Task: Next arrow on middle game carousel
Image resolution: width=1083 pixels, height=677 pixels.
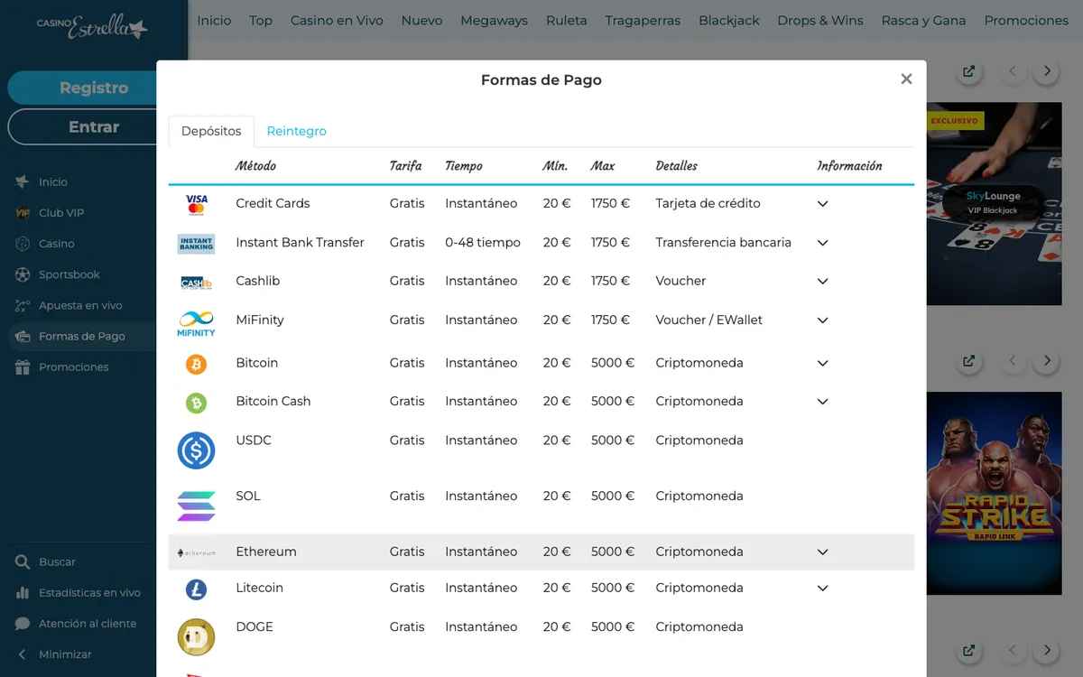Action: [1046, 361]
